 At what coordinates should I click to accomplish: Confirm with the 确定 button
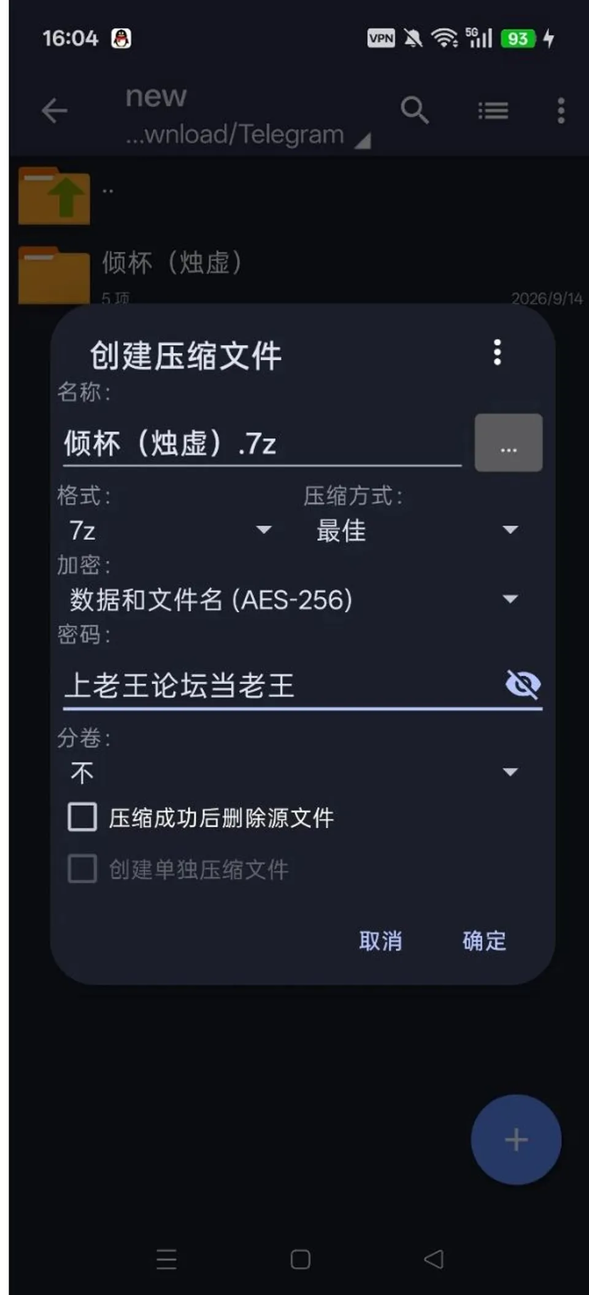[484, 941]
